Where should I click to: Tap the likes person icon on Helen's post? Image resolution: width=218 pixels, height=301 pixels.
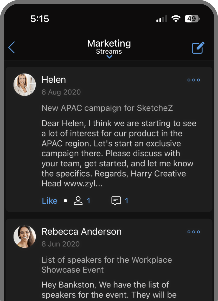click(78, 200)
